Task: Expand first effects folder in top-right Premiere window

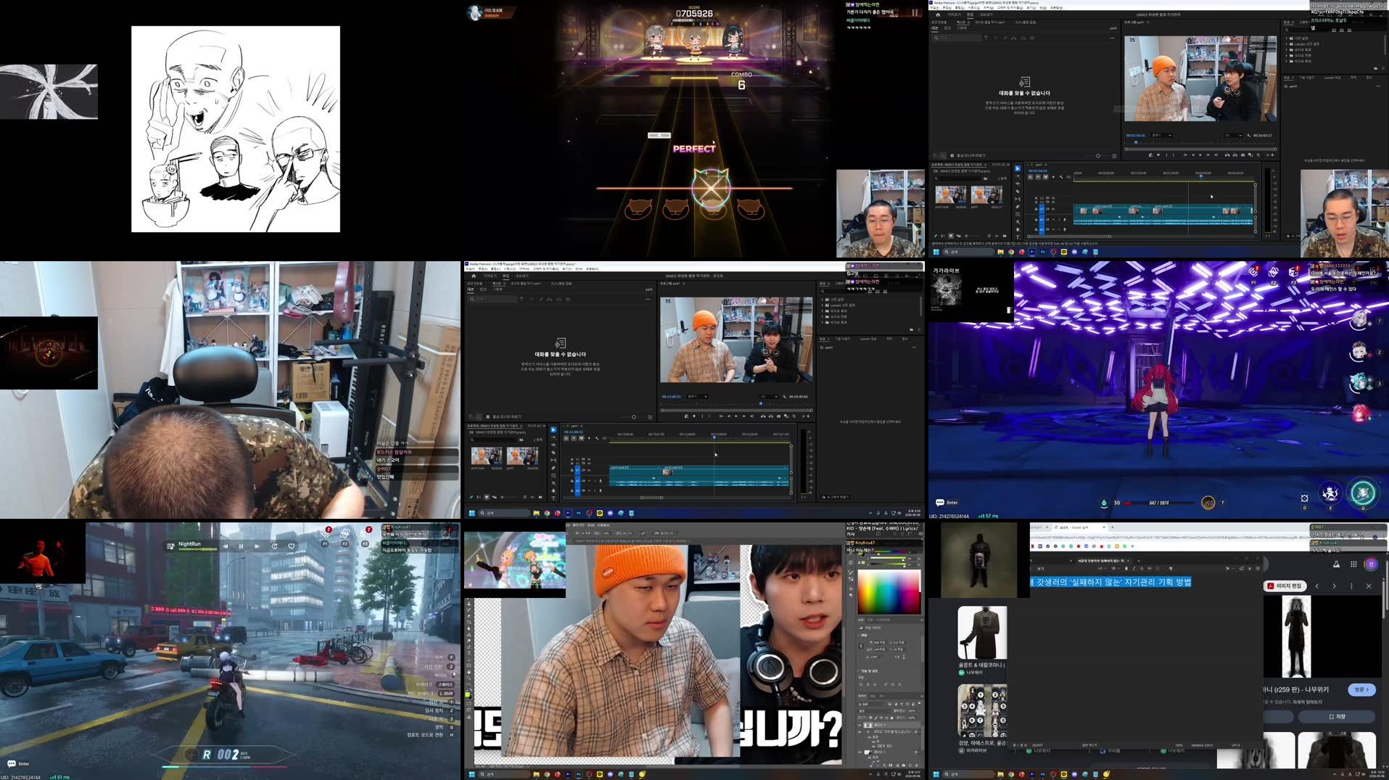Action: coord(1286,38)
